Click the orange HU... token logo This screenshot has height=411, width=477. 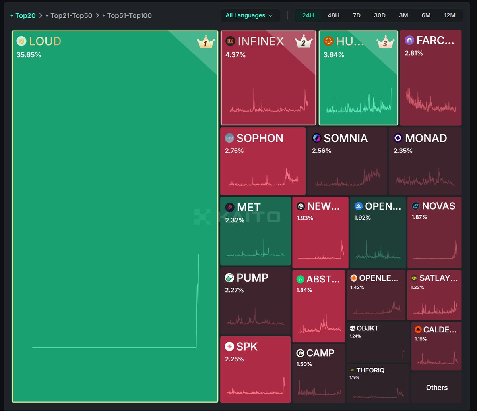coord(328,41)
